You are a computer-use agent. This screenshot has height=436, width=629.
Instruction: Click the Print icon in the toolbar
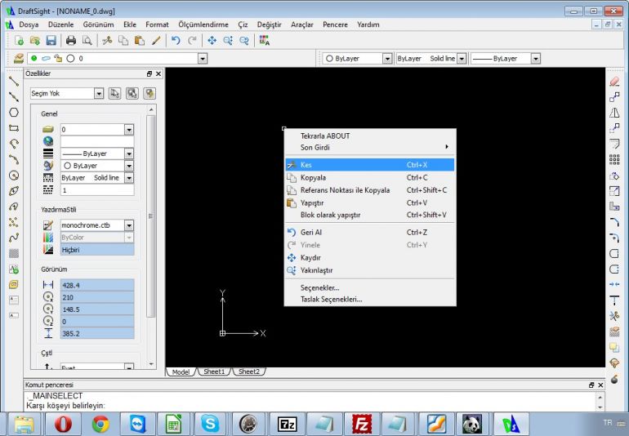[71, 40]
